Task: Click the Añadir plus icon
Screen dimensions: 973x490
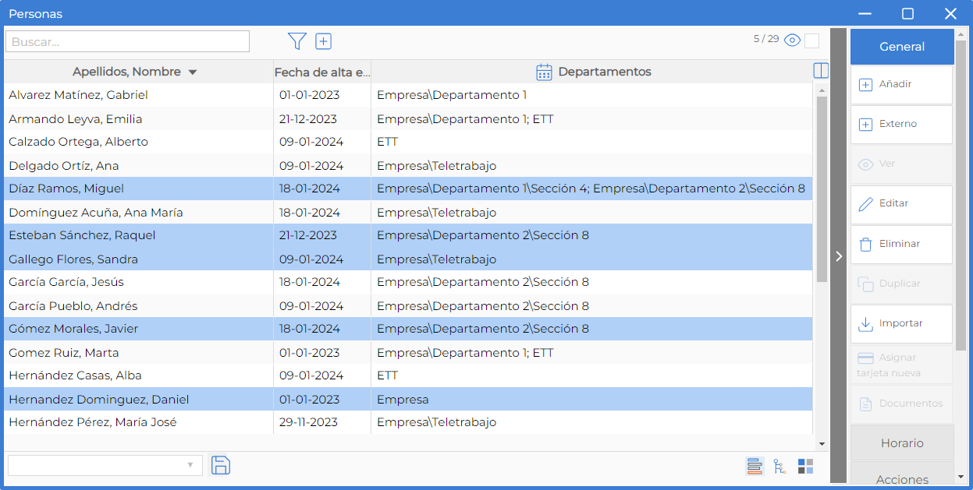Action: click(865, 85)
